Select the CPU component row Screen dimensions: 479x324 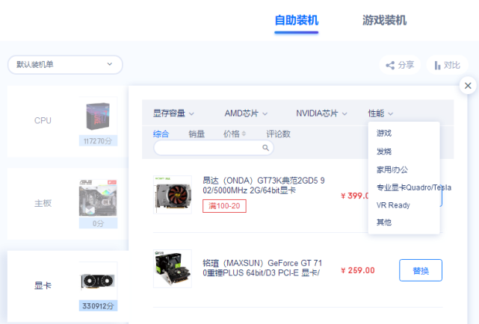[x=68, y=122]
